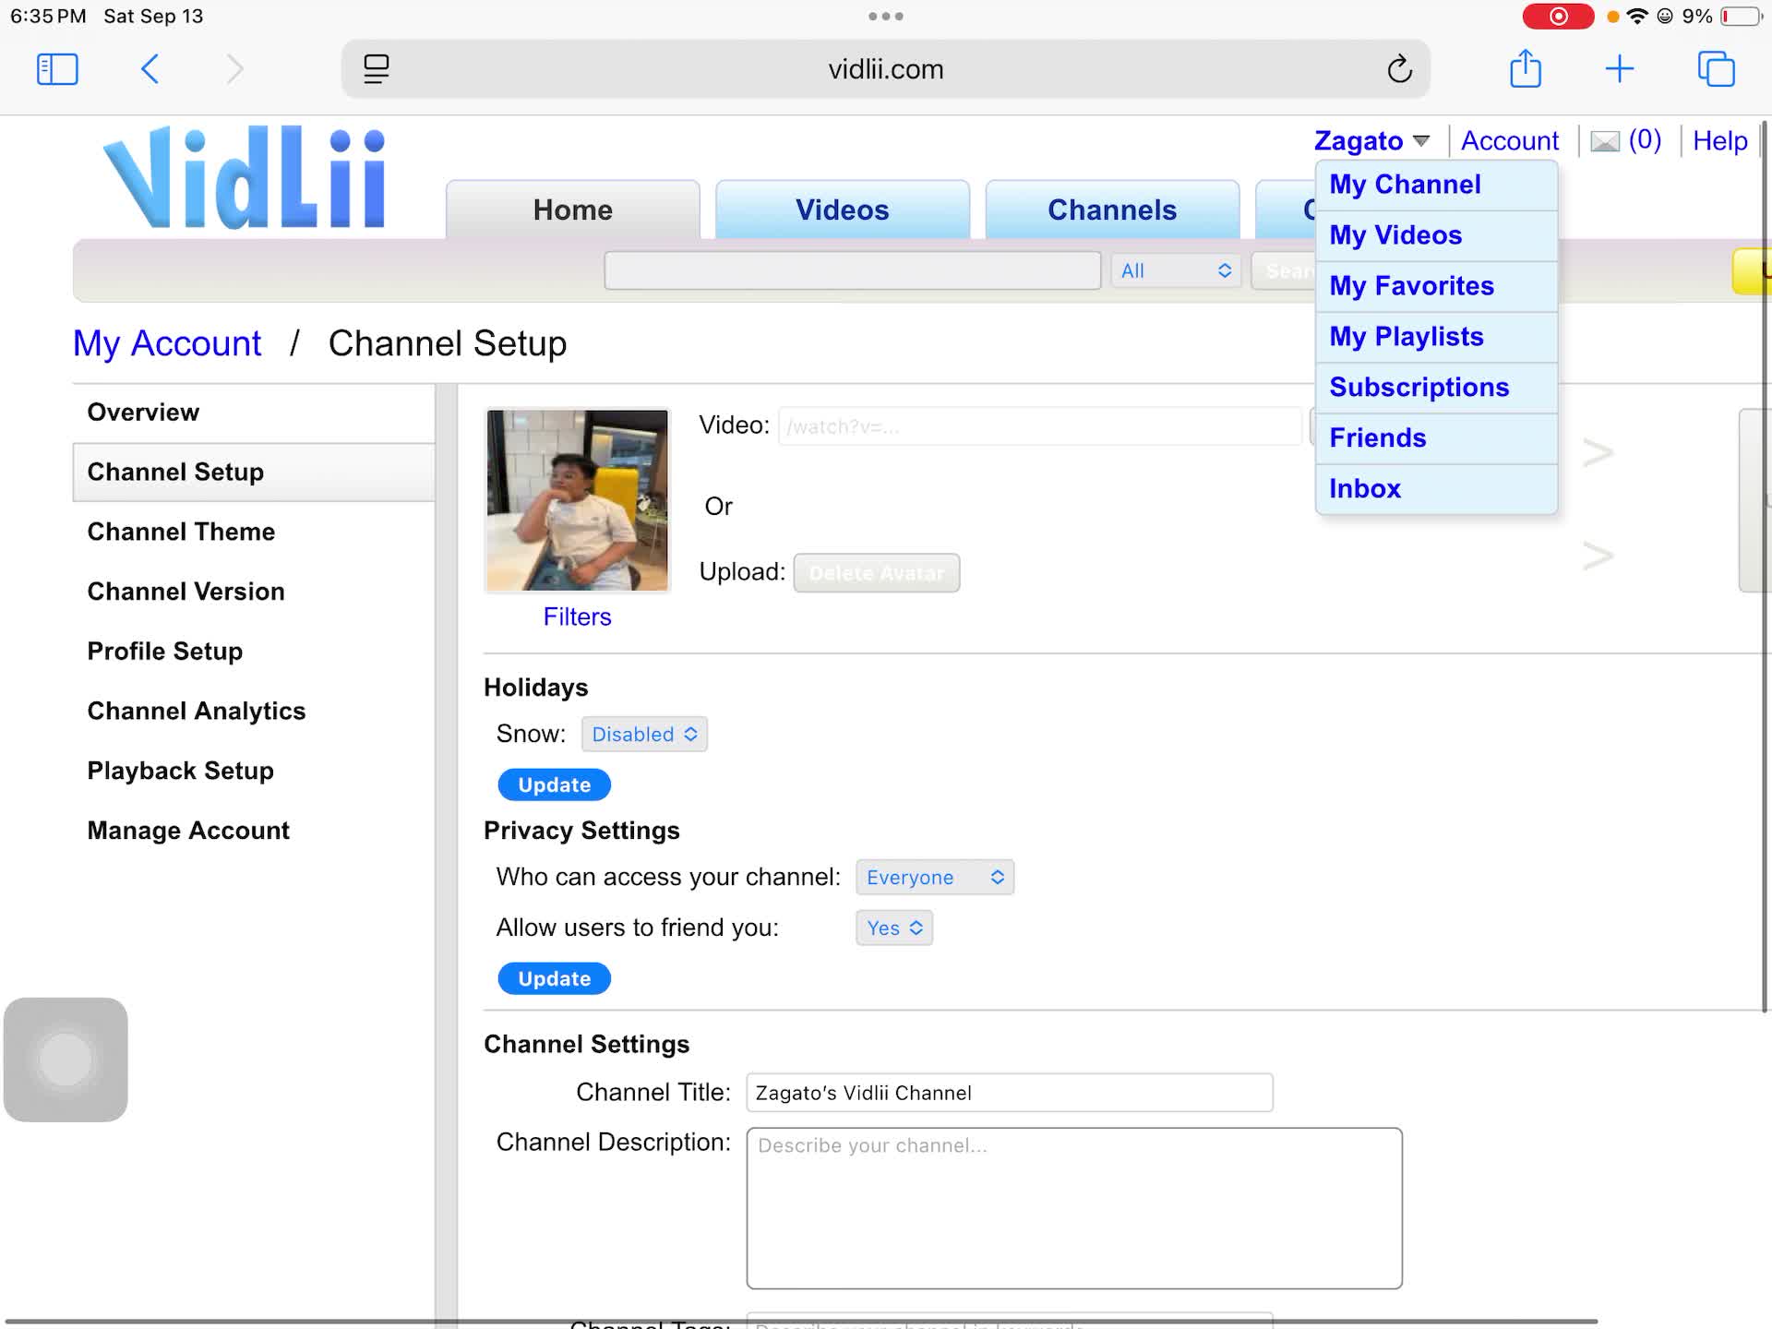Reload the vidlii.com page
The image size is (1772, 1329).
click(1399, 69)
